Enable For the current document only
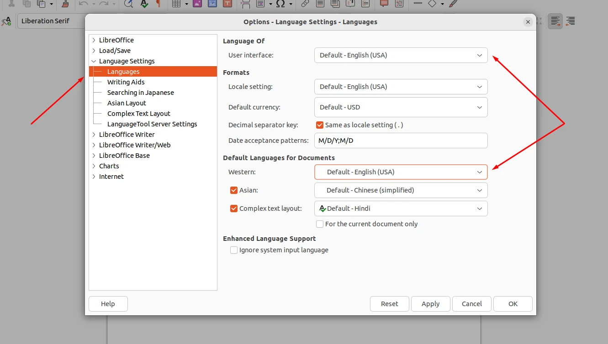Image resolution: width=608 pixels, height=344 pixels. pos(320,224)
